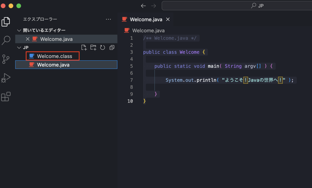Click line number 7 in the gutter
This screenshot has height=188, width=312.
tap(131, 80)
